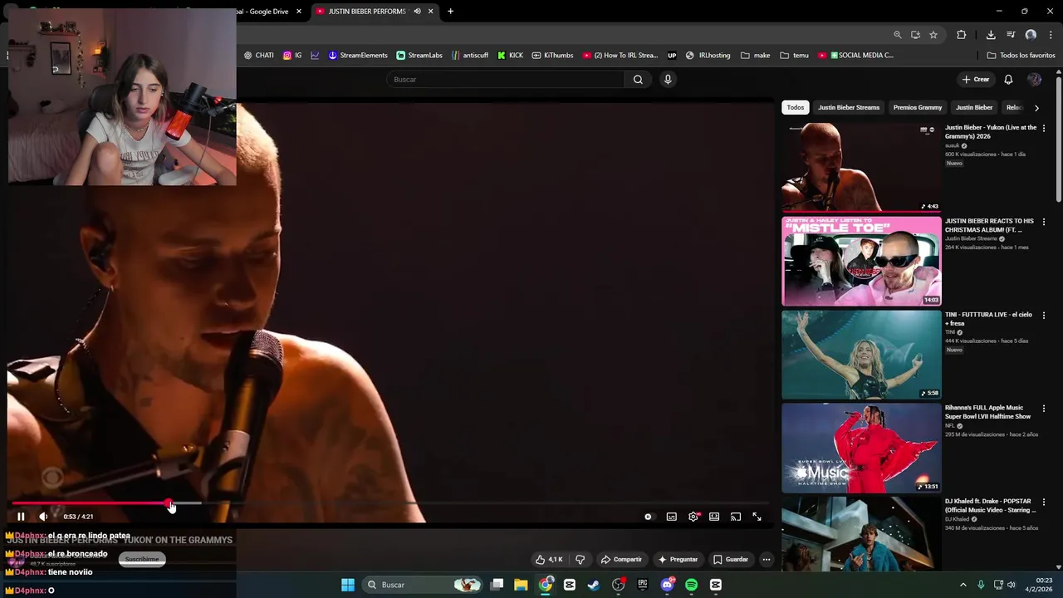Expand the temu bookmarks folder
The width and height of the screenshot is (1063, 598).
795,56
